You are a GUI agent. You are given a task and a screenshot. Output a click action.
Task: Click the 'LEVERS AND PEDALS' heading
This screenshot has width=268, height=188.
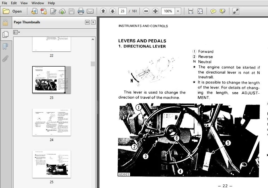click(142, 41)
